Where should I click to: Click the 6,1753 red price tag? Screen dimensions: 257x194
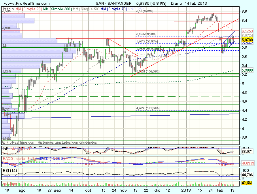point(247,30)
